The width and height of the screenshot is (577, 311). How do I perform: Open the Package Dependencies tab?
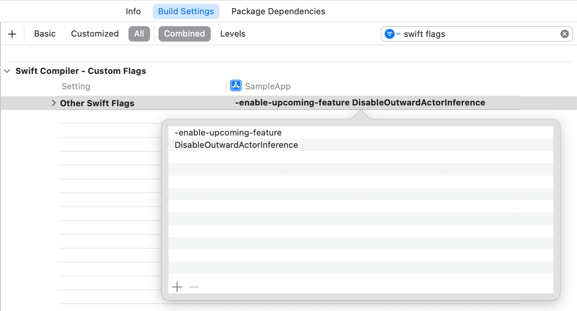[x=278, y=11]
